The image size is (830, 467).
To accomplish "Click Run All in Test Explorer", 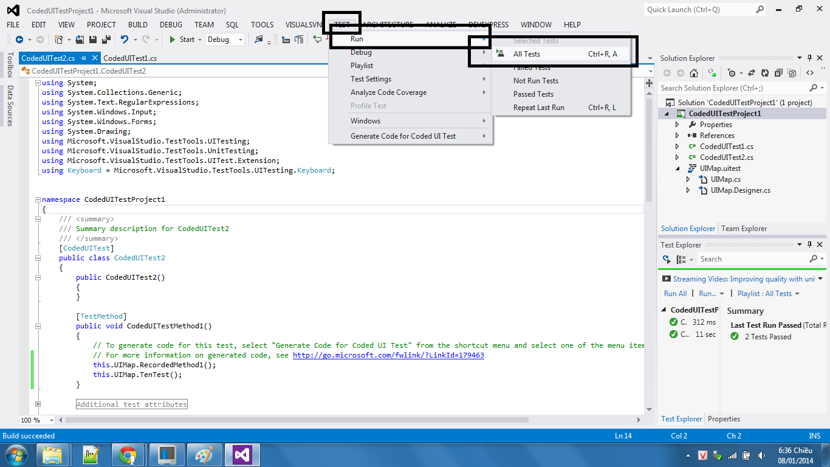I will pyautogui.click(x=675, y=294).
